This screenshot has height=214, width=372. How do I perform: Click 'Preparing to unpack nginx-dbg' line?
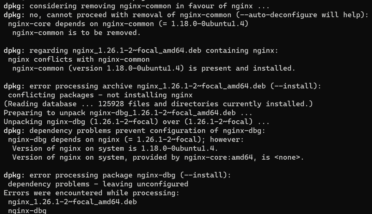tap(128, 113)
